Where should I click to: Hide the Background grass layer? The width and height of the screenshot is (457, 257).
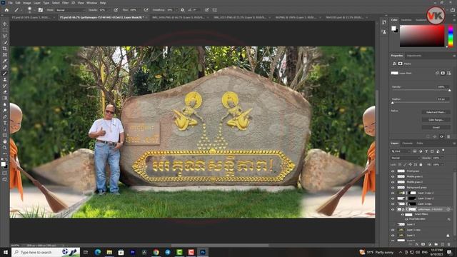click(x=393, y=187)
